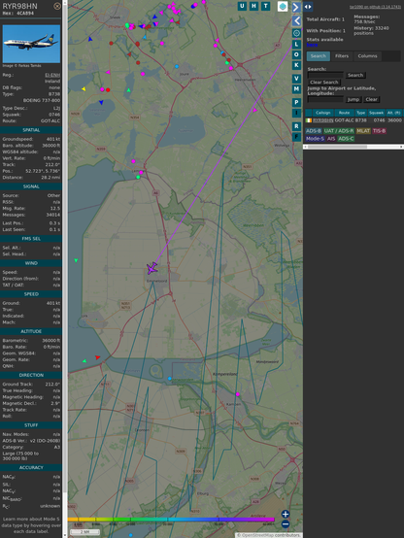
Task: Click the L labels toggle button
Action: coord(296,45)
